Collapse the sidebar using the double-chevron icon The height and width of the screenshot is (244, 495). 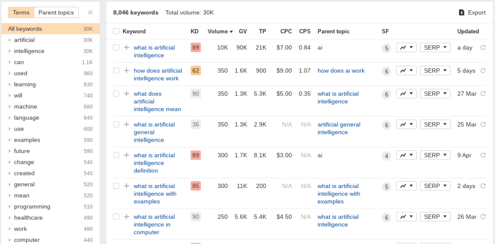click(x=90, y=12)
